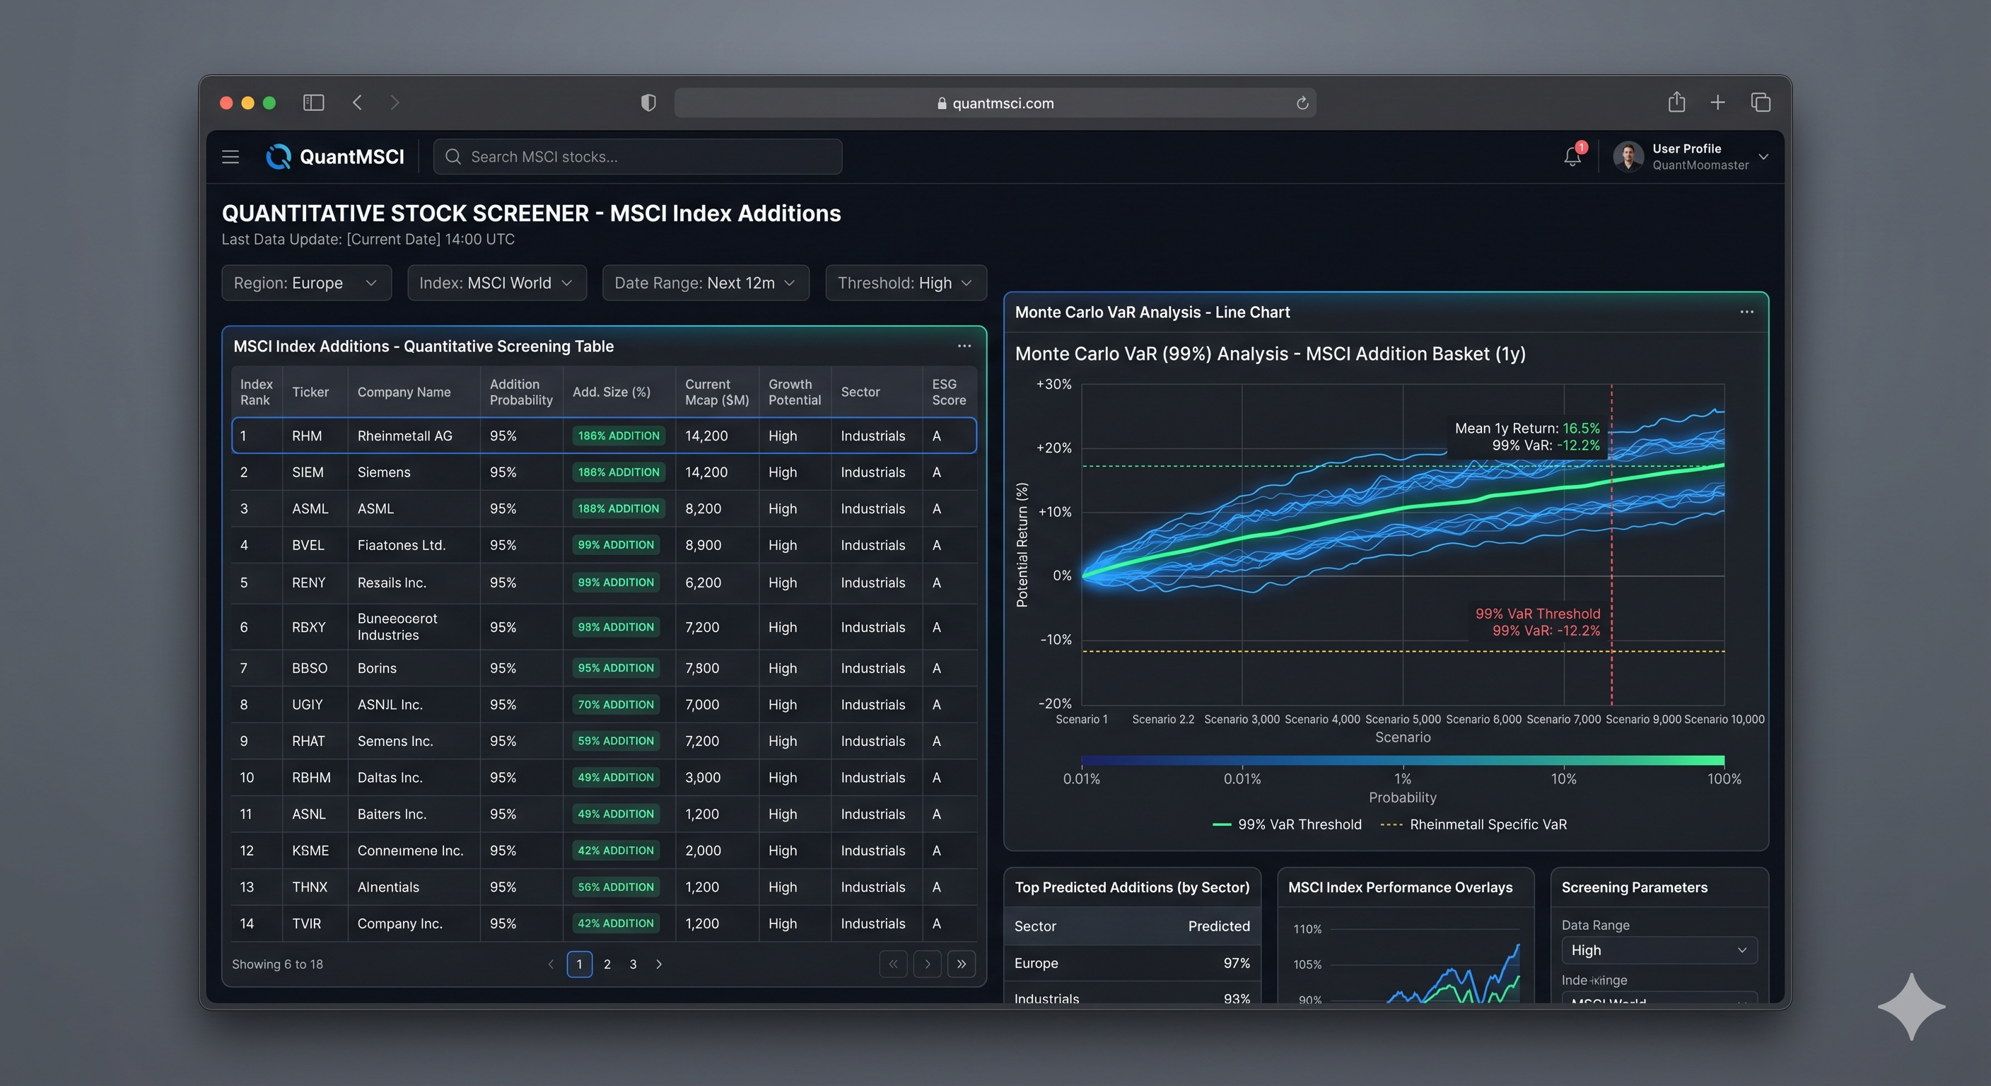The image size is (1991, 1086).
Task: Open the Region Europe filter dropdown
Action: click(305, 282)
